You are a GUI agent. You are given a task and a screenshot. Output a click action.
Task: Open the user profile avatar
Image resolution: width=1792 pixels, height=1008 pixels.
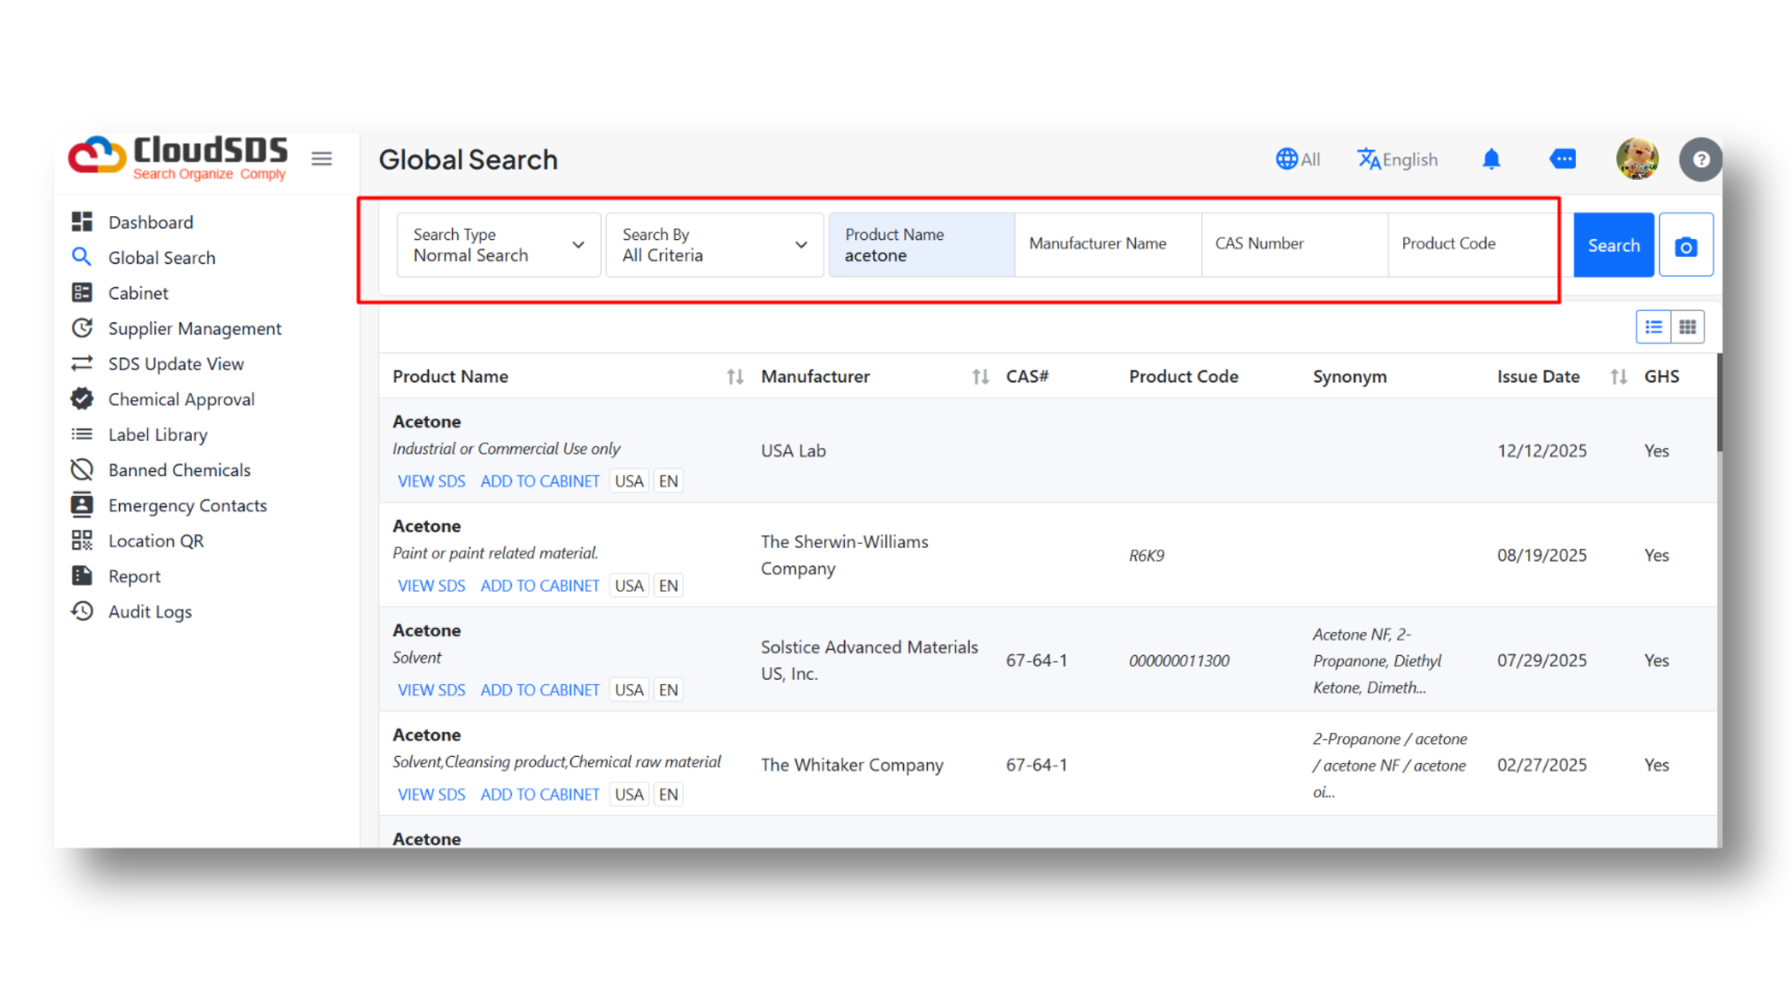(1637, 158)
